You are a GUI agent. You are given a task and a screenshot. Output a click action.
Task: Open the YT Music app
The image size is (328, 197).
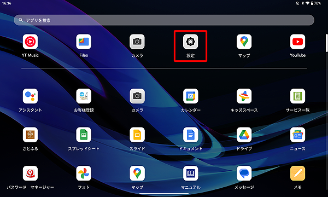(30, 42)
